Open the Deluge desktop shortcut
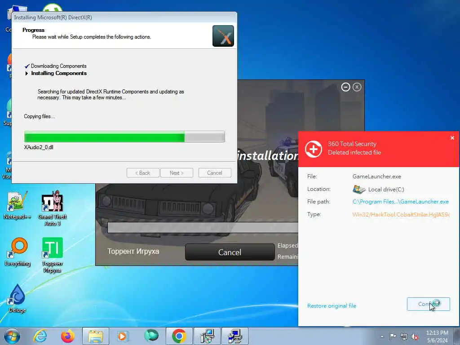Image resolution: width=460 pixels, height=345 pixels. coord(17,298)
